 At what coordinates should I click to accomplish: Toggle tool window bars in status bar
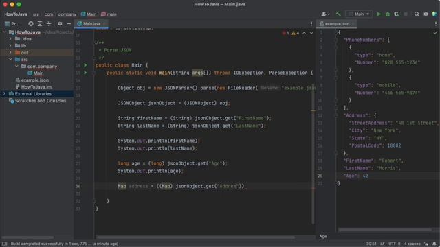pos(5,244)
